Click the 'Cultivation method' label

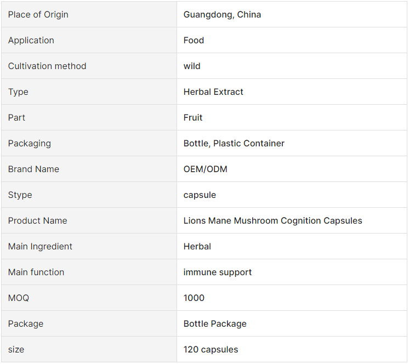coord(47,66)
